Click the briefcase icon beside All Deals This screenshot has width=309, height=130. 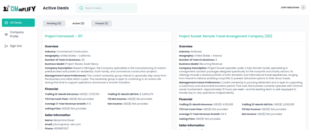click(x=6, y=23)
